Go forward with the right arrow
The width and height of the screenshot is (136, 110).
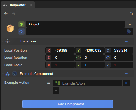(14, 14)
